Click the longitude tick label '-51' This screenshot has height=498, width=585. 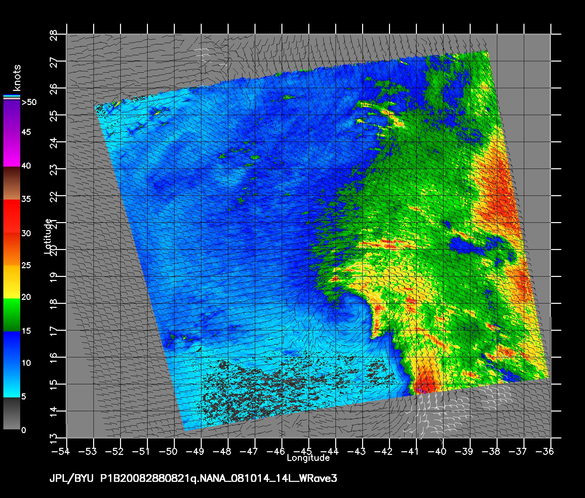pos(141,451)
